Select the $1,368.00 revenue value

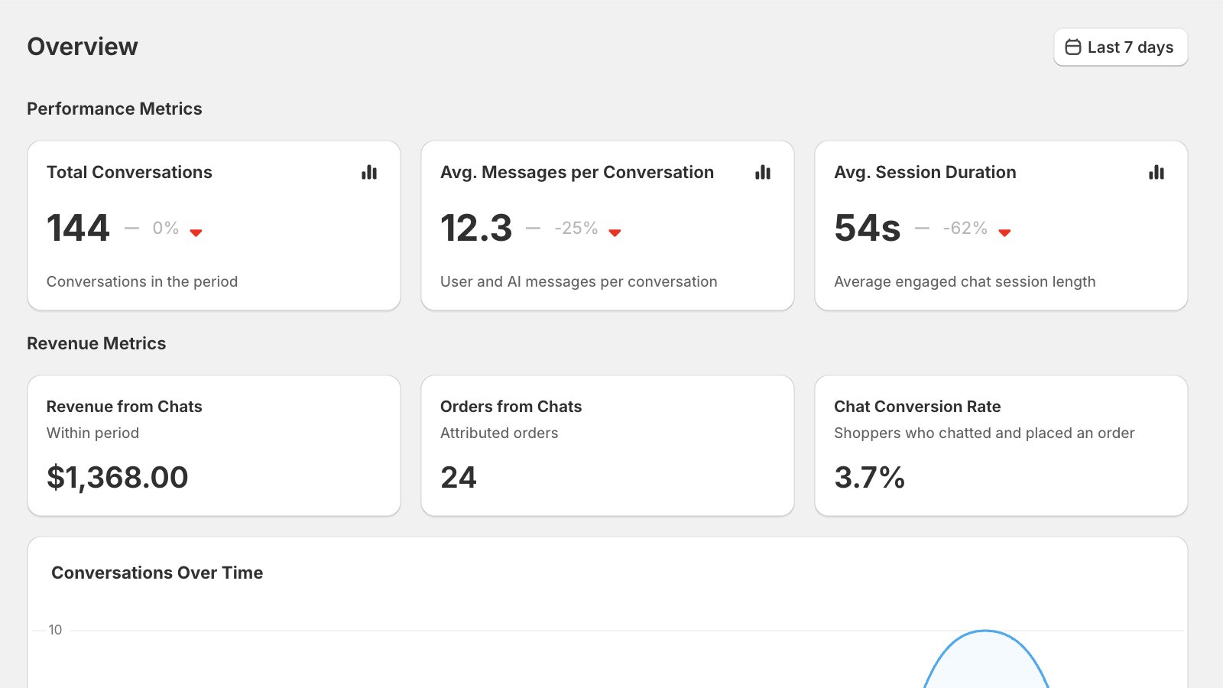coord(117,478)
